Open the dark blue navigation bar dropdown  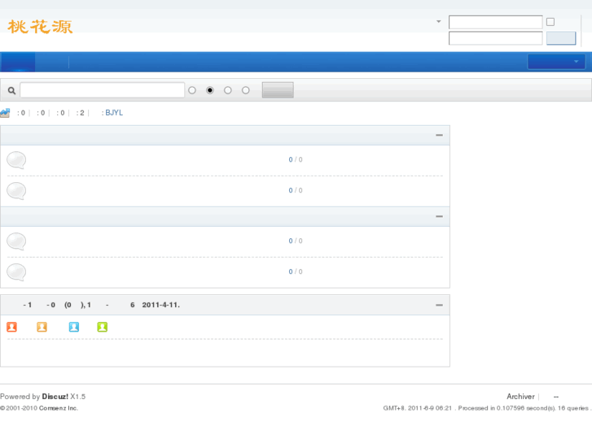tap(556, 62)
